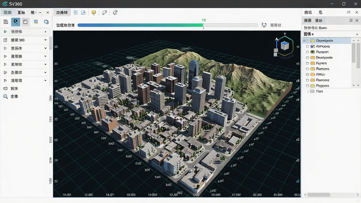Screen dimensions: 361x203
Task: Select the highlighted blue marker tool icon
Action: (16, 22)
